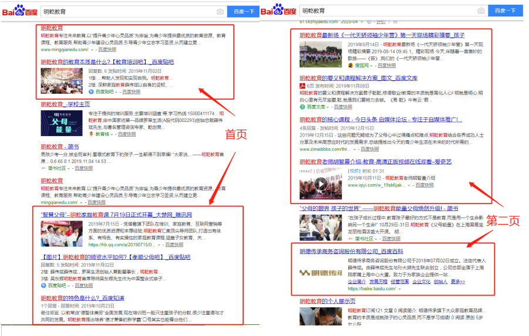Viewport: 529px width, 336px height.
Task: Expand the arrow beside www.zimeitibbs.com/thr...
Action: tap(355, 150)
